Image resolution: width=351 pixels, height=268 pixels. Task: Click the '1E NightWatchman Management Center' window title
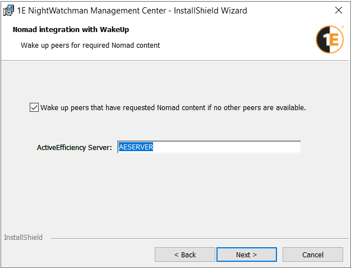[x=132, y=11]
